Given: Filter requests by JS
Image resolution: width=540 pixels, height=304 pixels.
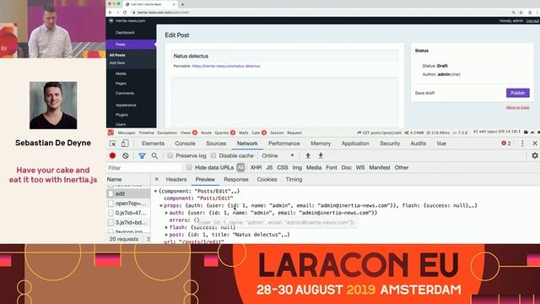Looking at the screenshot, I should (269, 167).
